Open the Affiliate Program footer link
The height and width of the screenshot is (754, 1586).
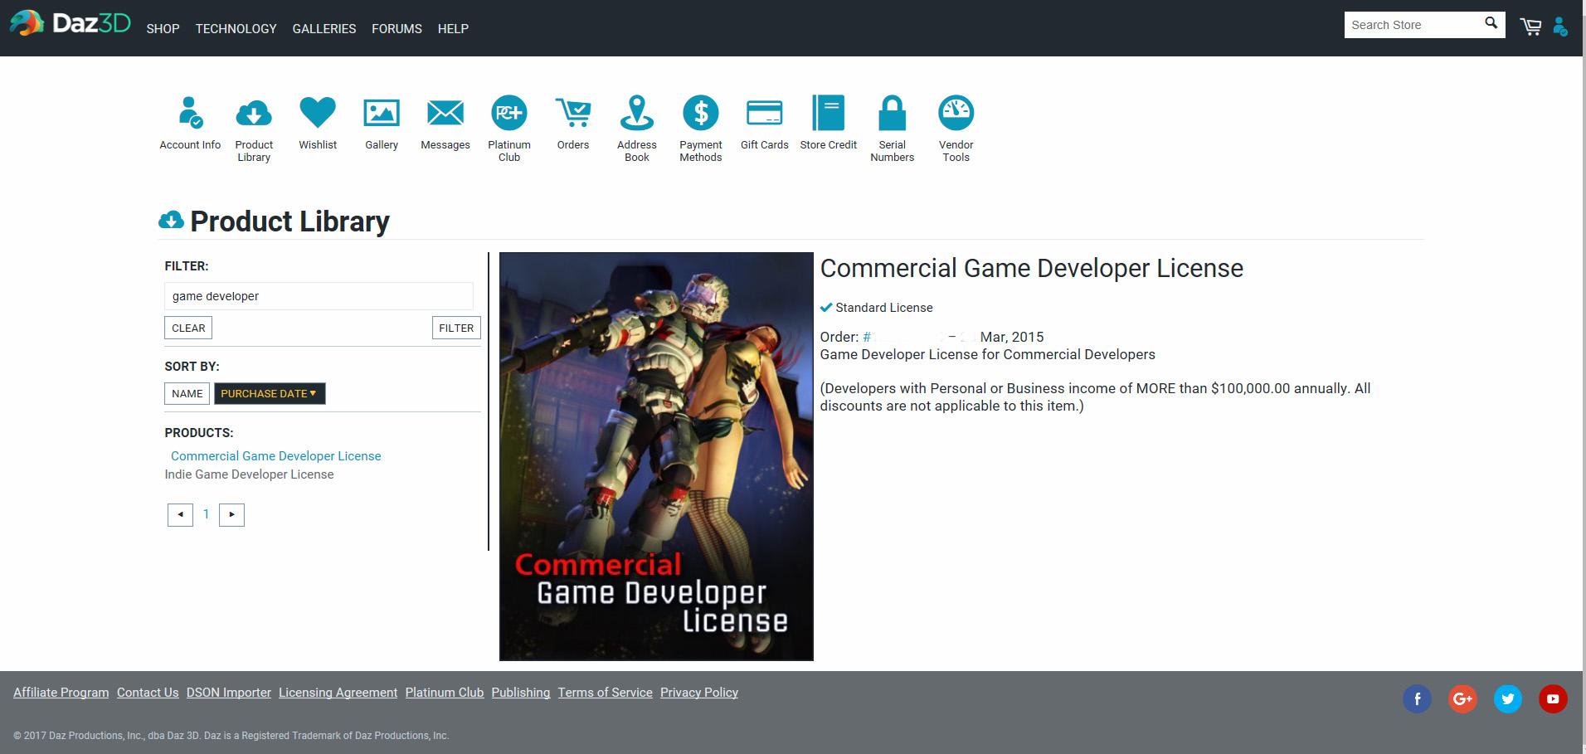61,693
